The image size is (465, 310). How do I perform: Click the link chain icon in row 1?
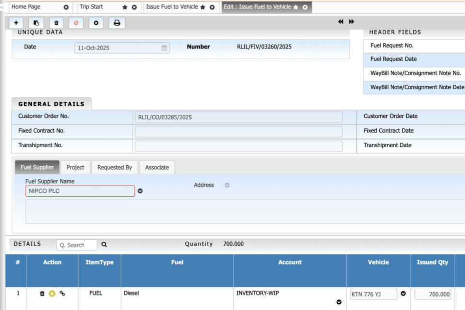pyautogui.click(x=62, y=294)
